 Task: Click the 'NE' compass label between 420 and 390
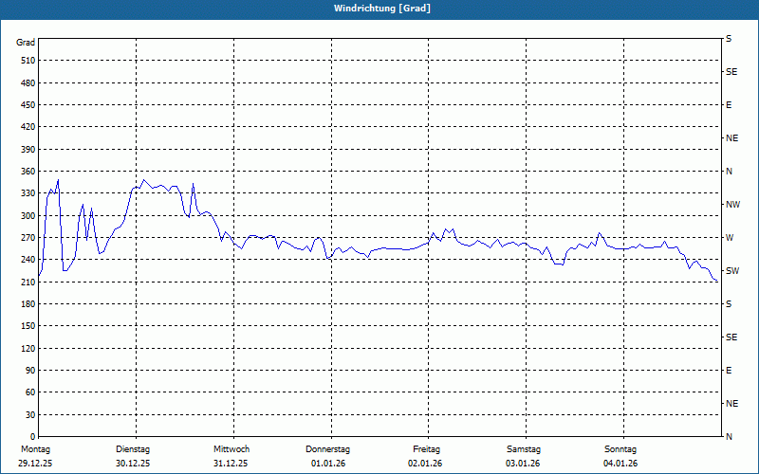731,138
